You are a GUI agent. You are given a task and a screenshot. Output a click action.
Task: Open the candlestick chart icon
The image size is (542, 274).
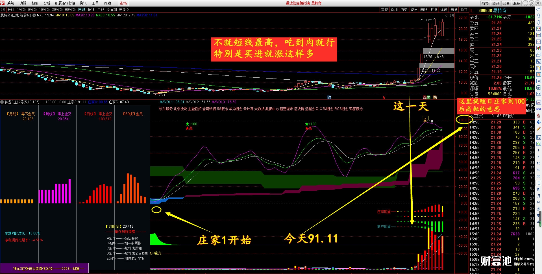(x=539, y=48)
